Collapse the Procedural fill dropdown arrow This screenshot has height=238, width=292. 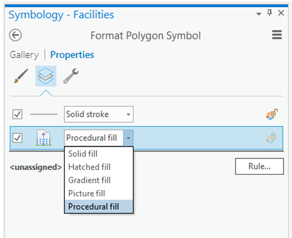point(129,138)
